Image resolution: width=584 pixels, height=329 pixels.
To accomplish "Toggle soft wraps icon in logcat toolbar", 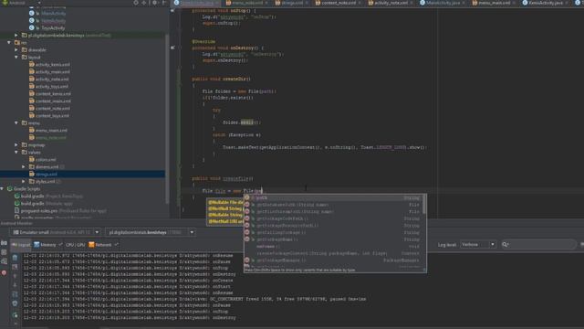I will coord(15,294).
